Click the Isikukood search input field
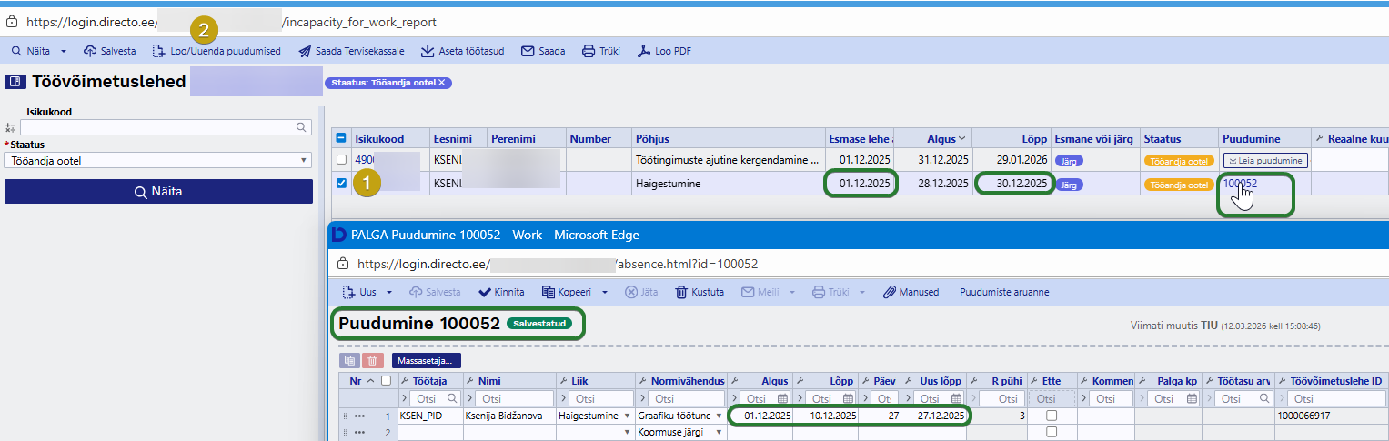Viewport: 1389px width, 441px height. tap(158, 128)
